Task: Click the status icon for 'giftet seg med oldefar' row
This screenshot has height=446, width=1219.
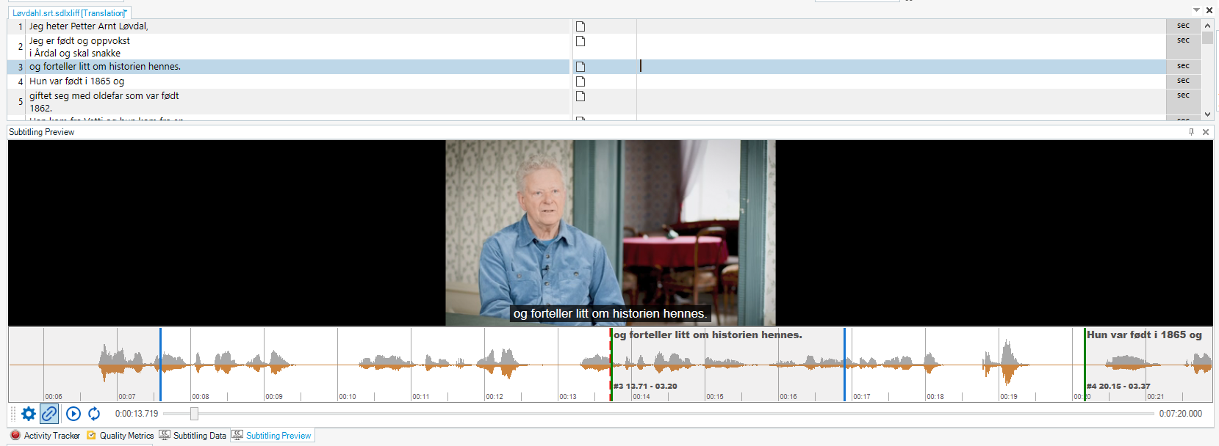Action: click(580, 96)
